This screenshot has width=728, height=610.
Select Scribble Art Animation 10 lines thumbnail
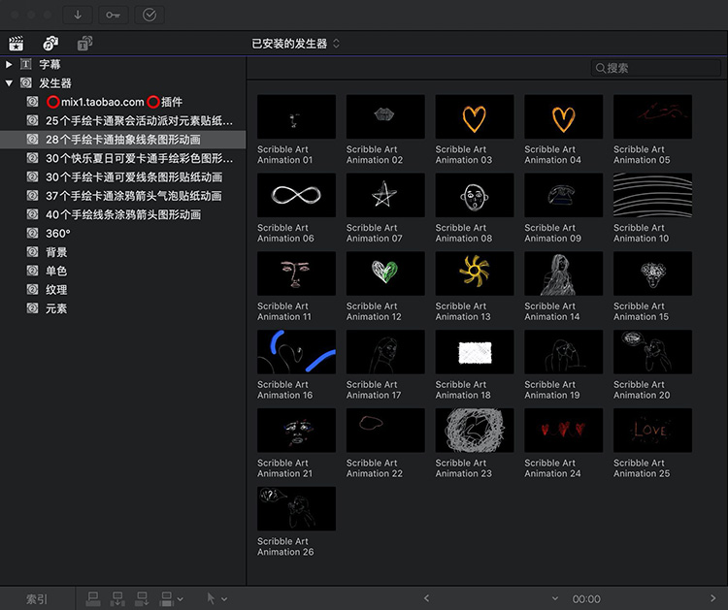[653, 195]
